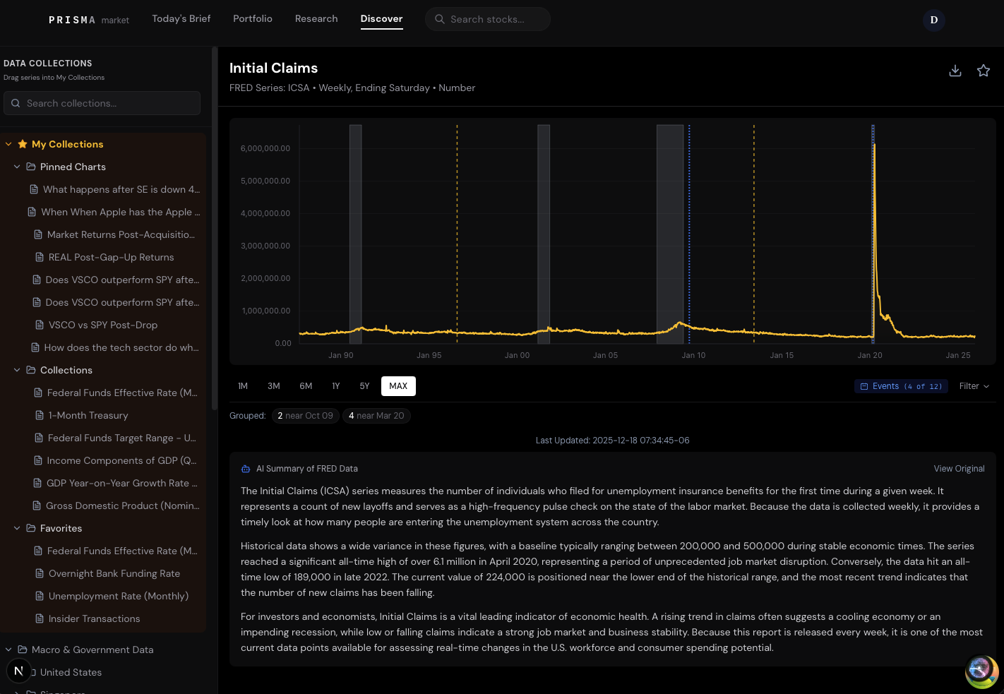Switch to the Portfolio tab
The width and height of the screenshot is (1004, 694).
(x=253, y=19)
